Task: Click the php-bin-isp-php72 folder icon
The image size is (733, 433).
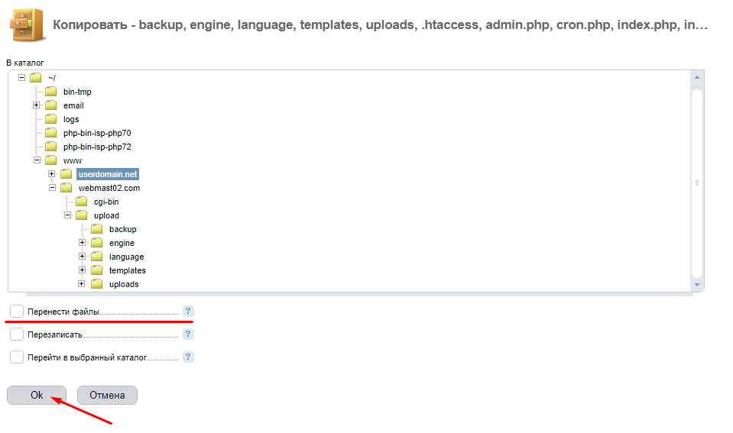Action: [x=51, y=147]
